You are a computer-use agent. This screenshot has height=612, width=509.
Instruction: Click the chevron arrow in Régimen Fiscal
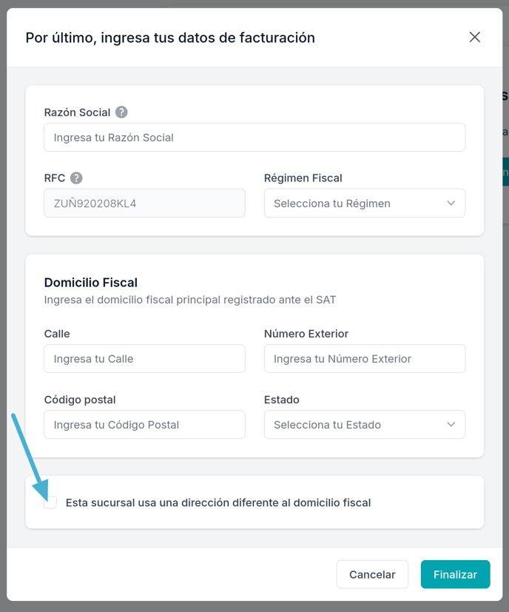[451, 204]
